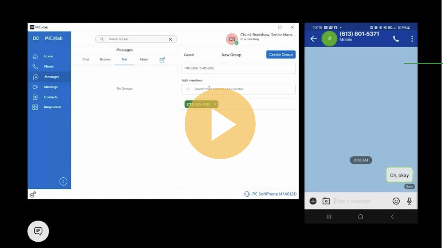Open Ringcentral from the sidebar

point(52,107)
